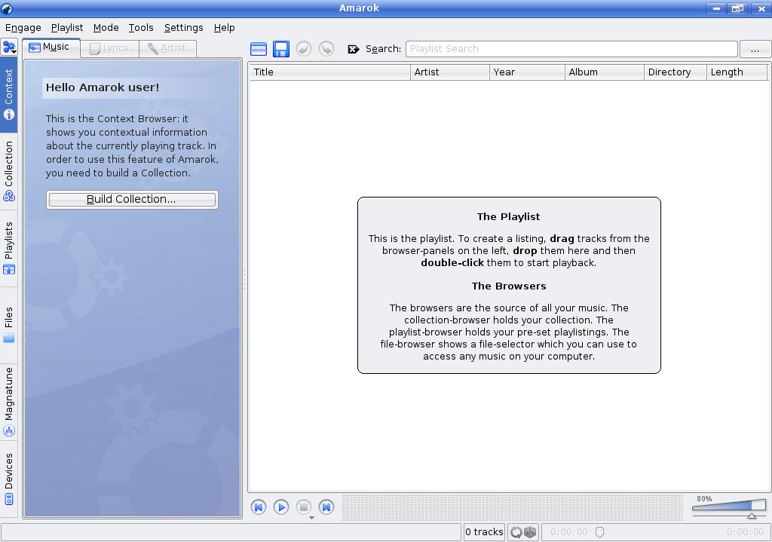Open the stop button dropdown arrow

coord(311,517)
